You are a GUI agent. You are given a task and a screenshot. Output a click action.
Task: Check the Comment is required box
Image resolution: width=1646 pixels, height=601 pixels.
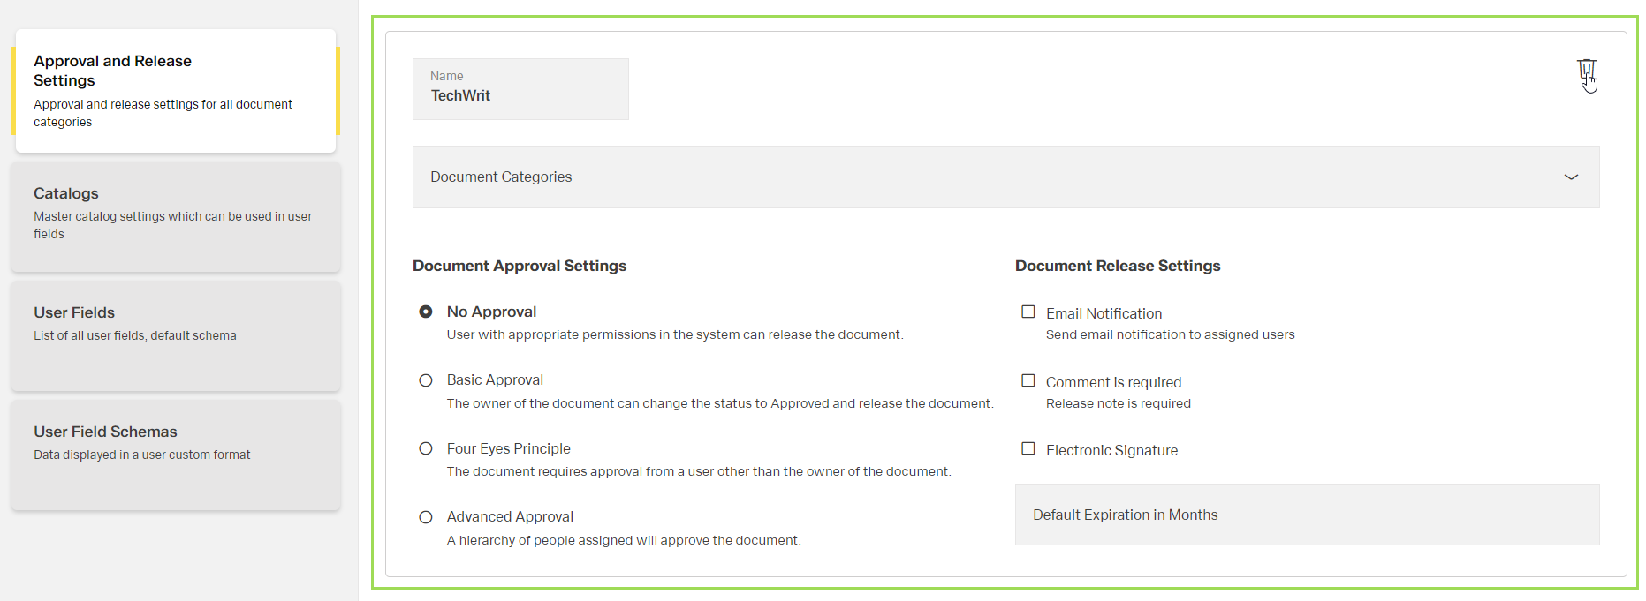[1028, 380]
